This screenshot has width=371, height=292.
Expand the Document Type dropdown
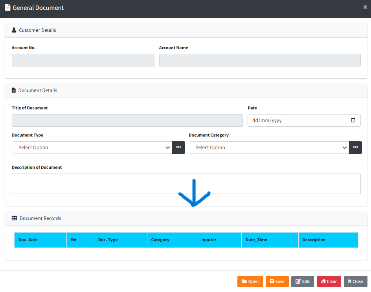92,148
